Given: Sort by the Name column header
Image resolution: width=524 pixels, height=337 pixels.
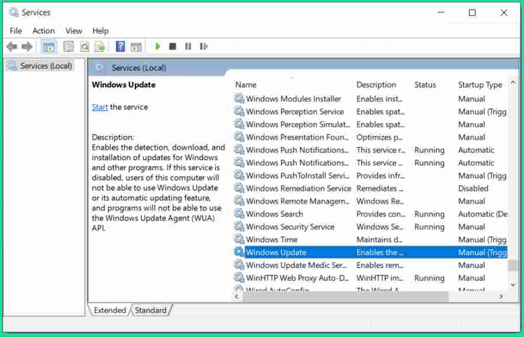Looking at the screenshot, I should (x=245, y=85).
